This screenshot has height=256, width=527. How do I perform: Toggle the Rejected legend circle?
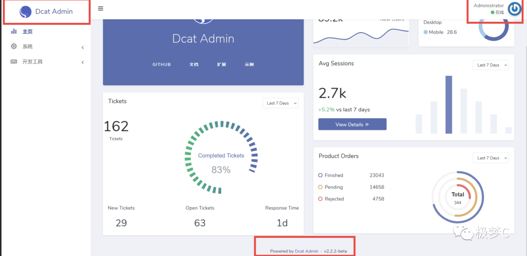320,199
